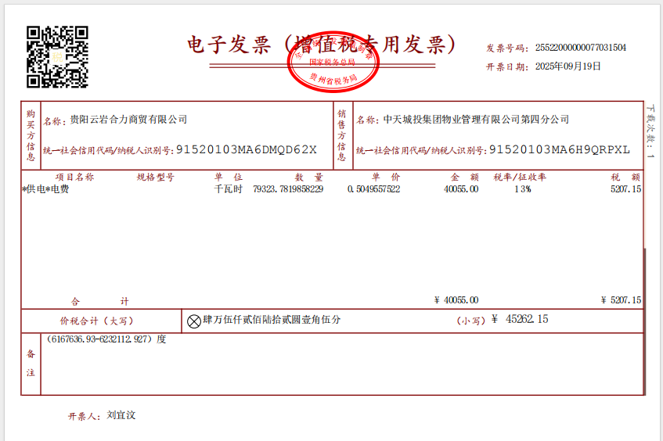Click the 税额 column header
This screenshot has width=663, height=441.
tap(625, 177)
